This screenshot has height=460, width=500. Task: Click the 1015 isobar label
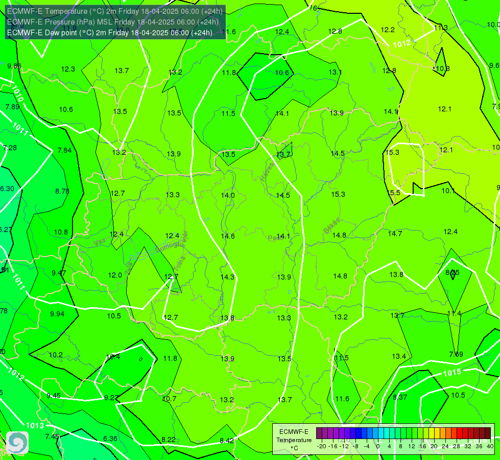(x=452, y=373)
